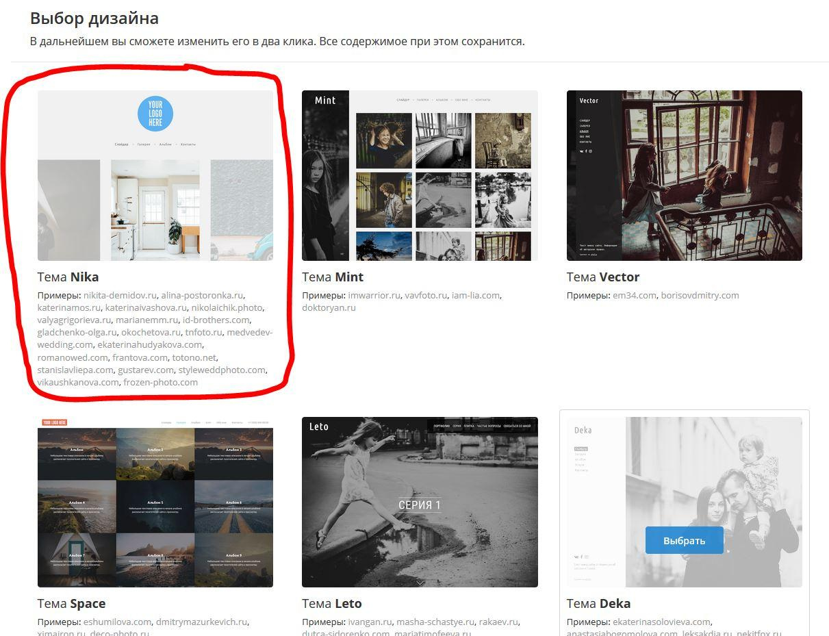The image size is (829, 636).
Task: Choose the Mint theme preview image
Action: [x=420, y=175]
